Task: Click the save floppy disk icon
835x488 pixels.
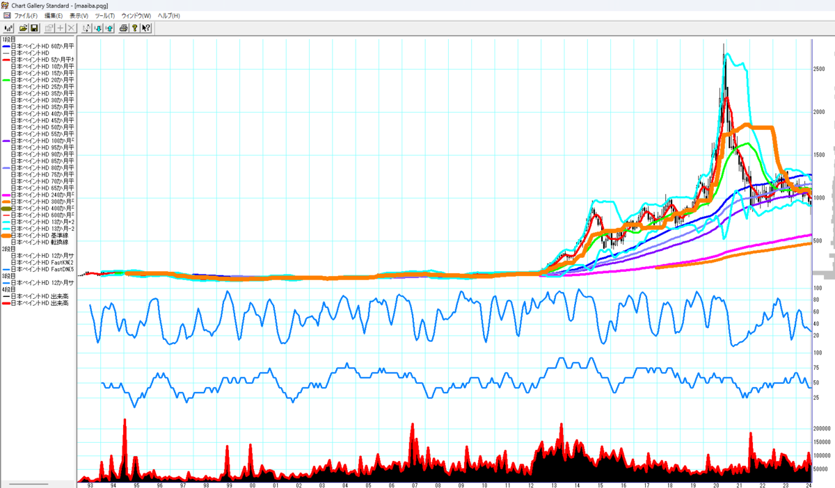Action: coord(34,28)
